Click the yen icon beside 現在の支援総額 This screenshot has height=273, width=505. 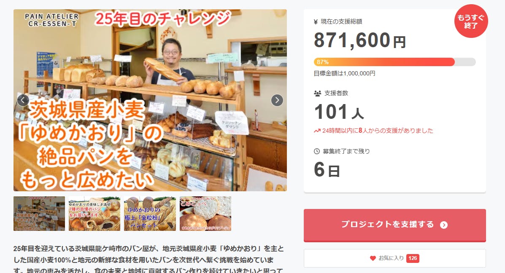click(x=316, y=22)
